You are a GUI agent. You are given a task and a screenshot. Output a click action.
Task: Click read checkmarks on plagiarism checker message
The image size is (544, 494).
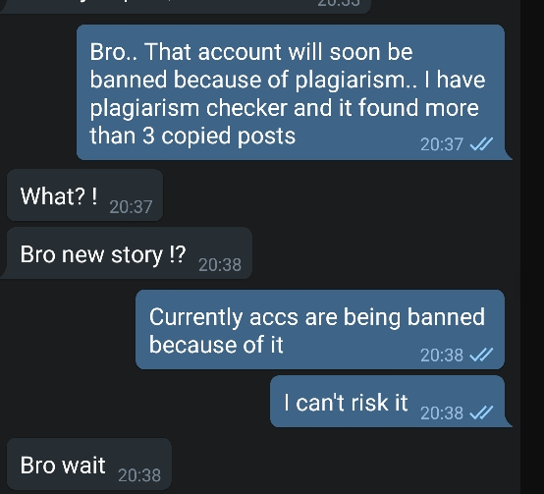pos(481,144)
